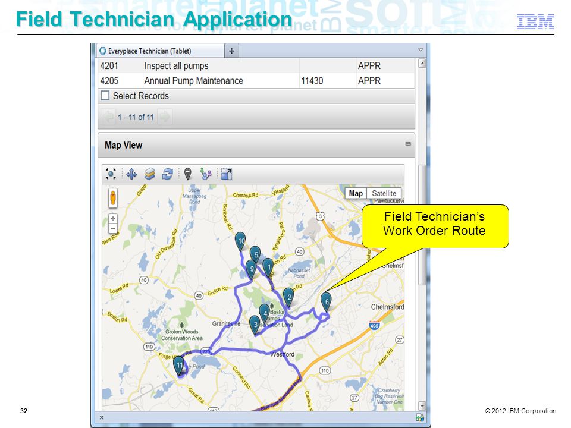Click the 1 - 11 of 11 pager text
571x428 pixels.
pyautogui.click(x=136, y=117)
